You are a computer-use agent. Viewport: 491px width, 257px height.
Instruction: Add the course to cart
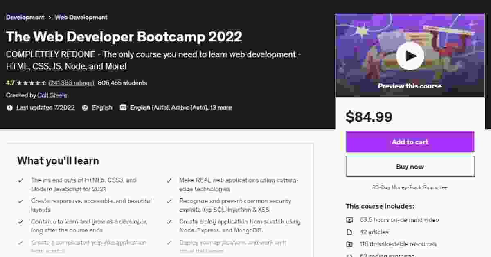[x=410, y=142]
